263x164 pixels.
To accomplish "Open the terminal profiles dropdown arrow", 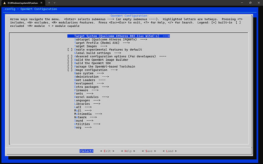I will [x=55, y=3].
